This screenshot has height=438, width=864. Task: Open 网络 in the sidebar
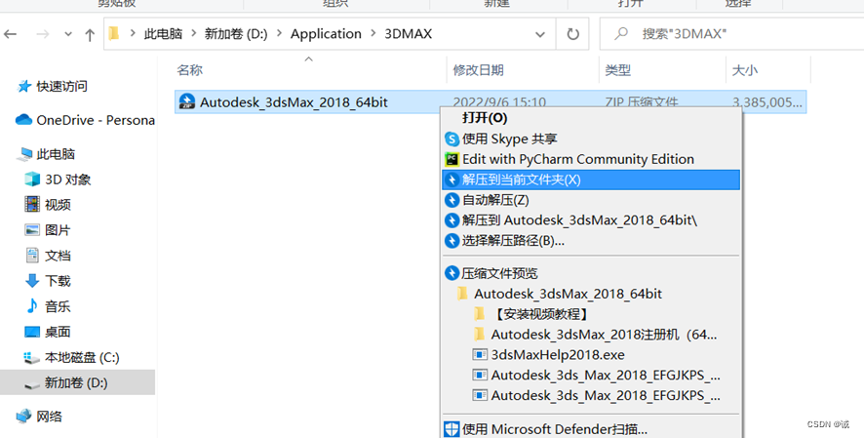49,416
